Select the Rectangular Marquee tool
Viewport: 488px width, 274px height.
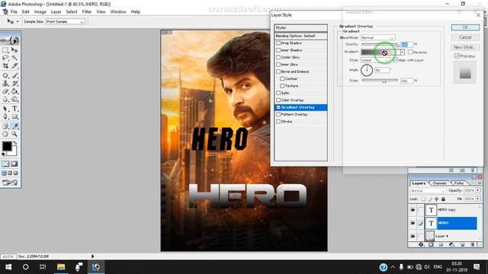pos(5,49)
